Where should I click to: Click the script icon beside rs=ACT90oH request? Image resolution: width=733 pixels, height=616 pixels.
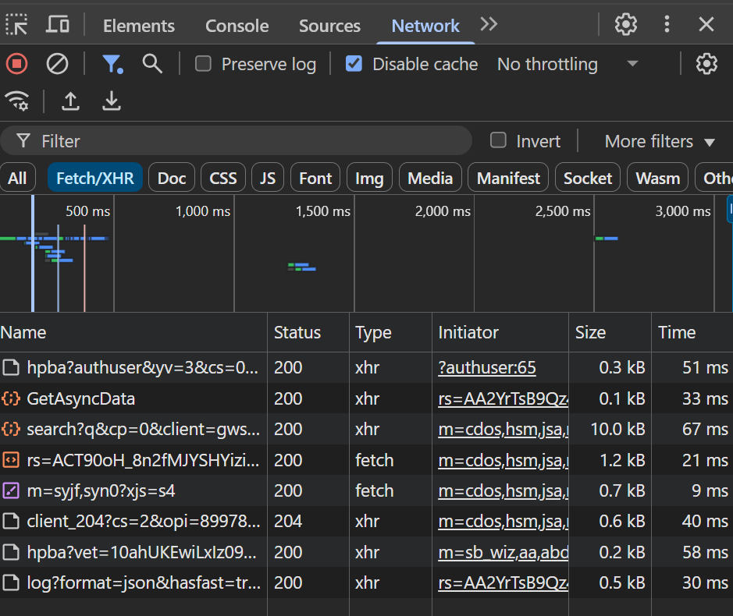point(11,461)
